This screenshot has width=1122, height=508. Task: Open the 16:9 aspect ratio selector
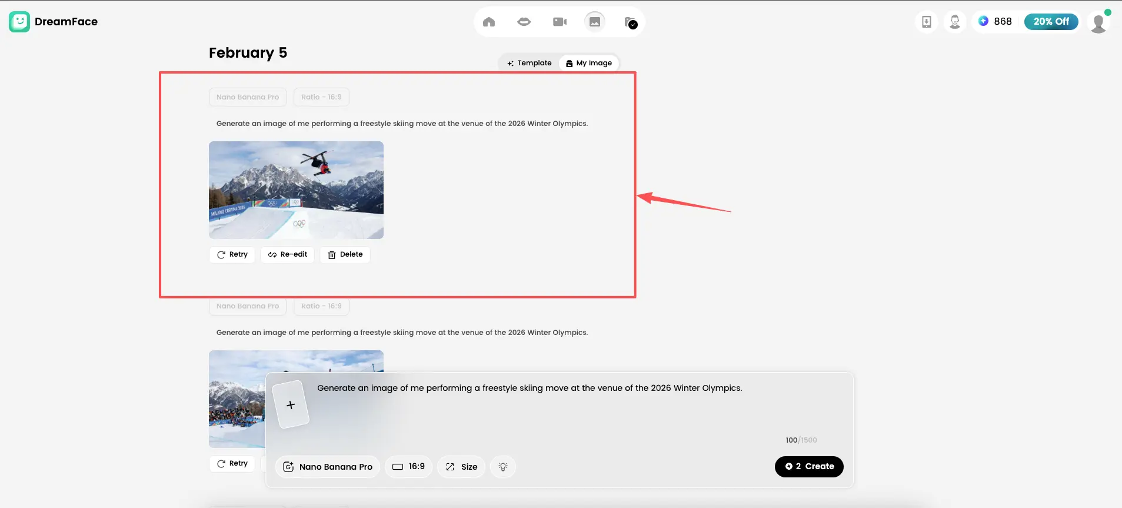pyautogui.click(x=409, y=467)
